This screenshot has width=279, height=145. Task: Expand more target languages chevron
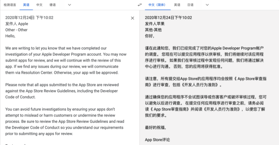coord(207,5)
